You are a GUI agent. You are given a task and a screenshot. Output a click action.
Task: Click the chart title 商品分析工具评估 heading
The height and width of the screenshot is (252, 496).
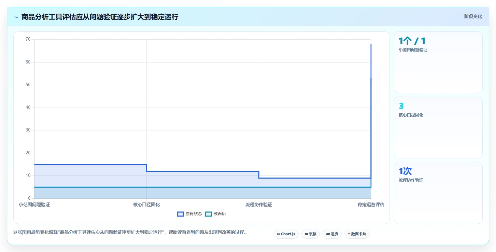point(100,17)
